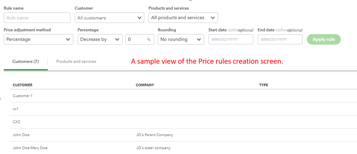Open the No rounding dropdown

pos(181,39)
